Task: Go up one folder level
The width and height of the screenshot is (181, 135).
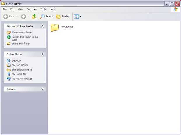Action: pyautogui.click(x=34, y=17)
